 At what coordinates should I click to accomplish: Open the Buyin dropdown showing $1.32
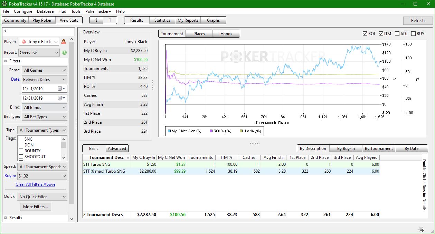click(x=42, y=176)
